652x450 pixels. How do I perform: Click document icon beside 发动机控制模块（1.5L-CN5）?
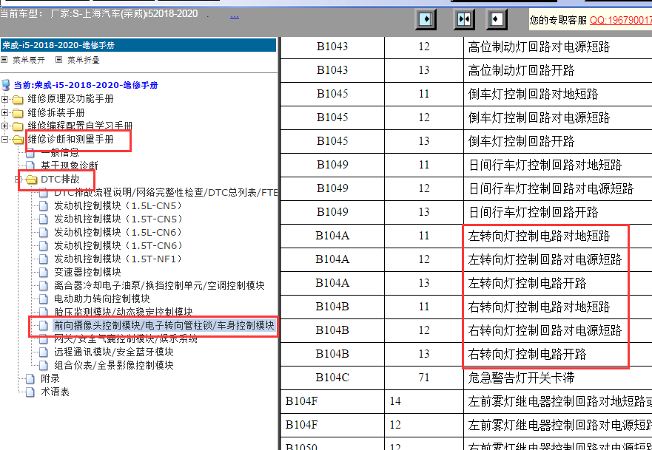click(43, 206)
